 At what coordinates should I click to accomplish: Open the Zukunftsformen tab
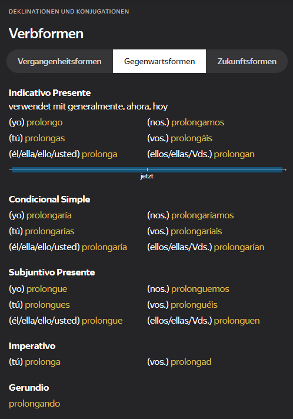click(x=247, y=61)
